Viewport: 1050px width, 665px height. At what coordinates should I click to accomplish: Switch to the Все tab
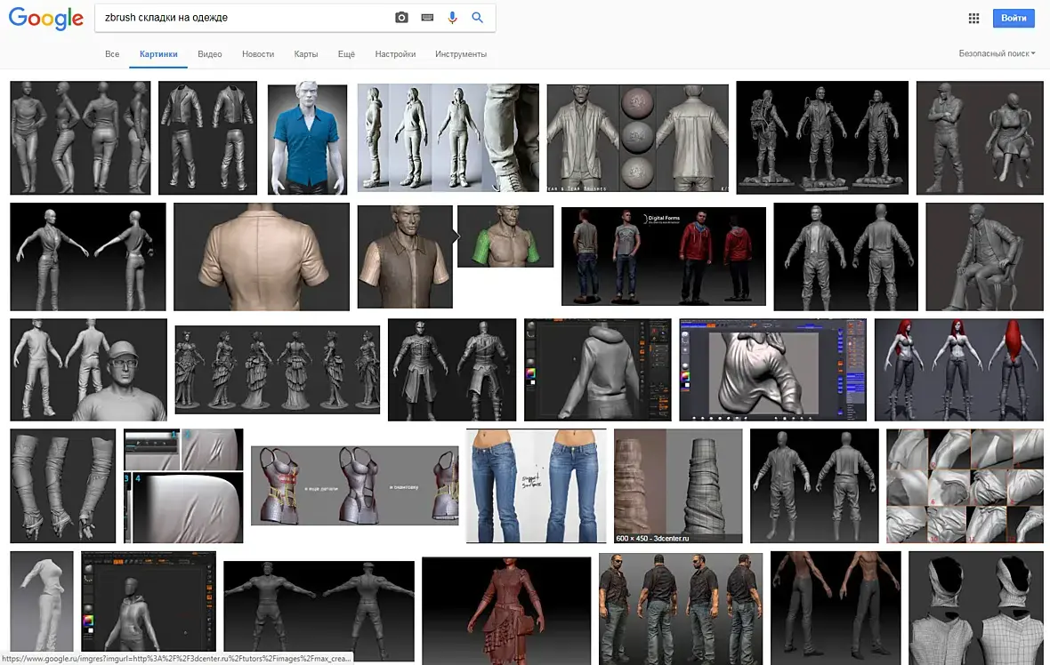112,54
